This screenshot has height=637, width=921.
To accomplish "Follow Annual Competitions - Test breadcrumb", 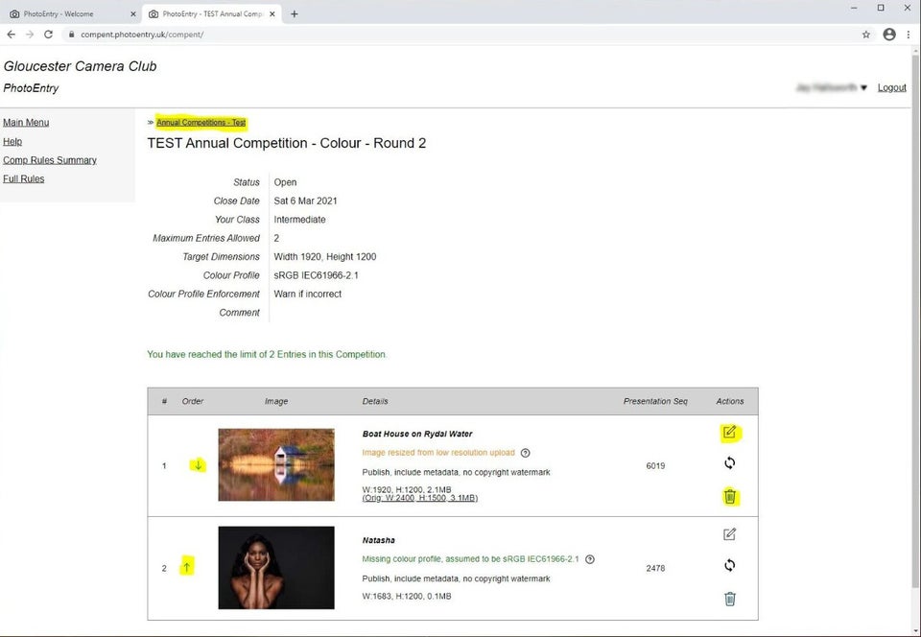I will pos(201,122).
